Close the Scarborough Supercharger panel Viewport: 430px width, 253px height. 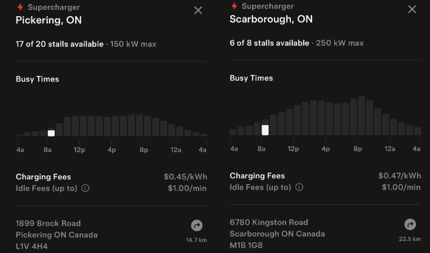click(x=412, y=9)
